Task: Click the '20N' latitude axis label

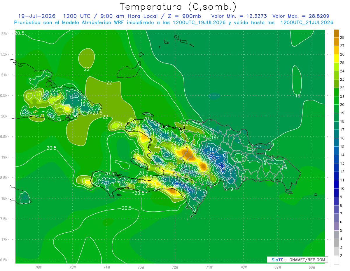Action: tap(4, 116)
